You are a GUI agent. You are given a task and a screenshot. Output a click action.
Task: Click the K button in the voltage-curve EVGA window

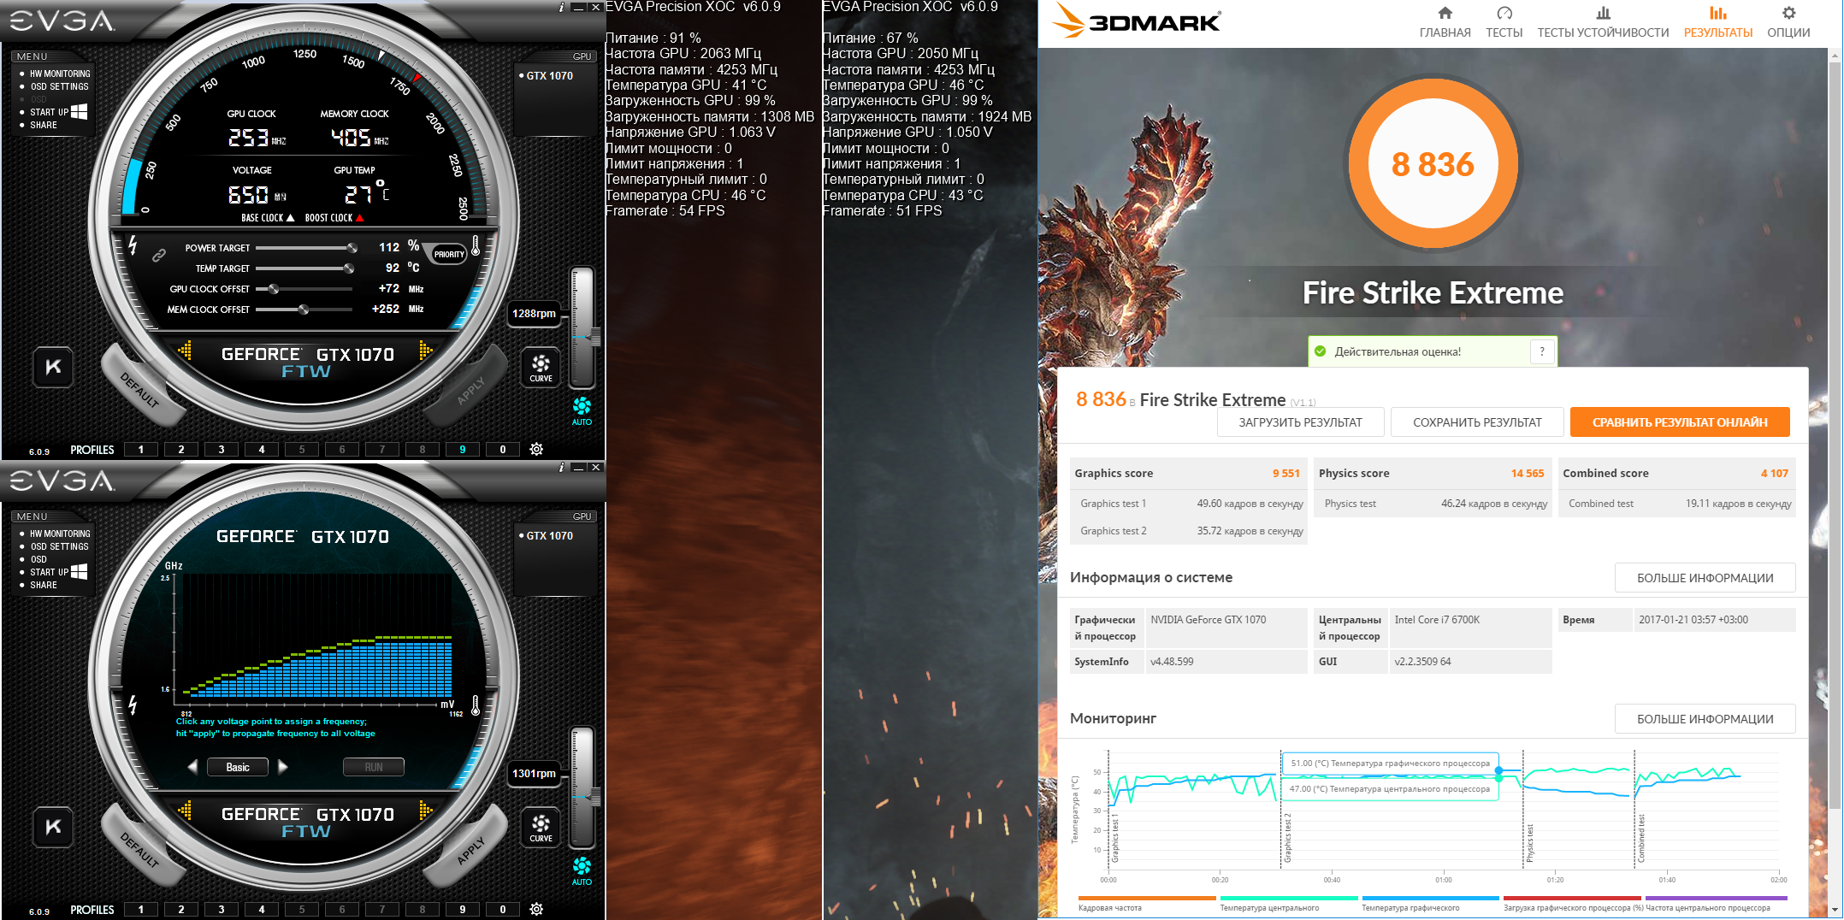pyautogui.click(x=53, y=828)
